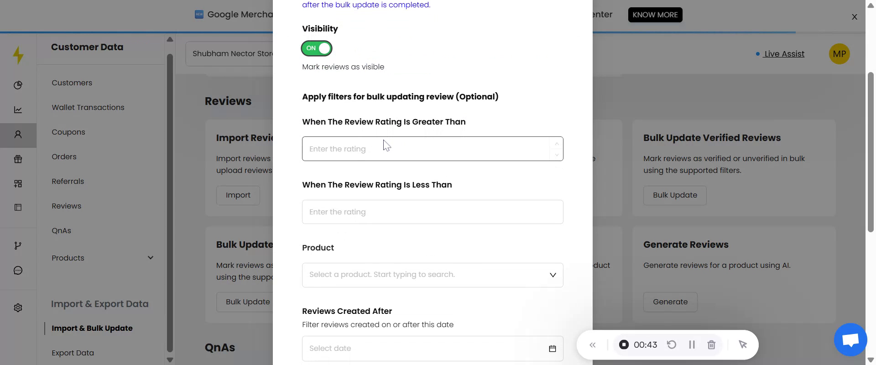The height and width of the screenshot is (365, 876).
Task: Click the lower-left Bulk Update button
Action: pos(245,302)
